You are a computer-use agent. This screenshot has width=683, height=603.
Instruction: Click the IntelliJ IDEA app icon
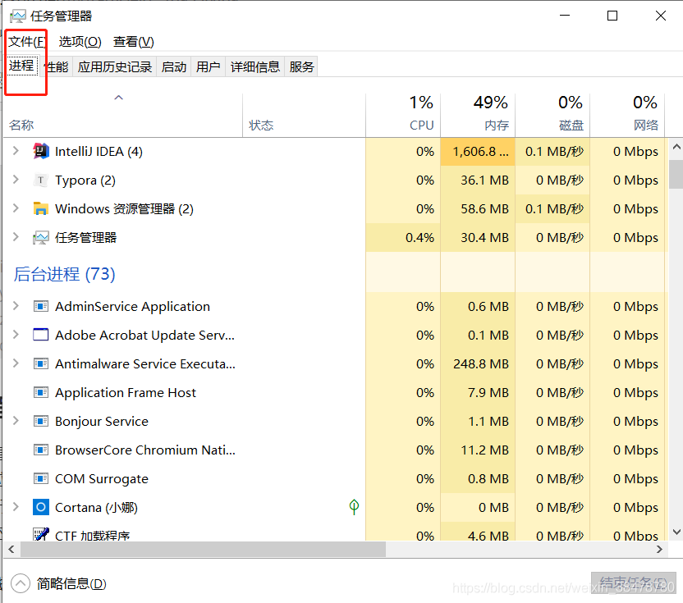[x=40, y=151]
